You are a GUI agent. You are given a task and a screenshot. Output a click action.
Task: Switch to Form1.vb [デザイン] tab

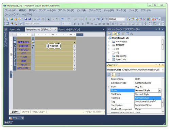(69, 29)
